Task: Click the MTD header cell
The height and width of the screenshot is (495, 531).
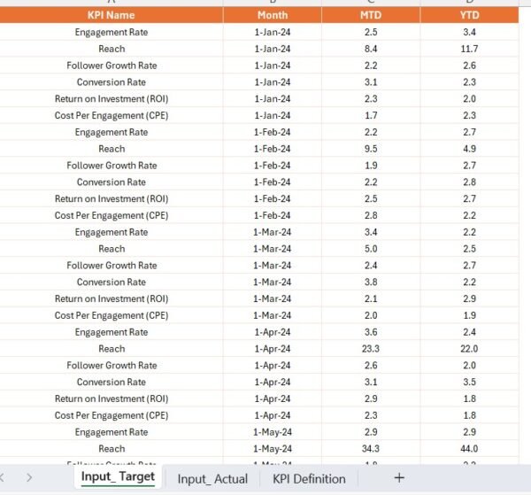Action: 371,15
